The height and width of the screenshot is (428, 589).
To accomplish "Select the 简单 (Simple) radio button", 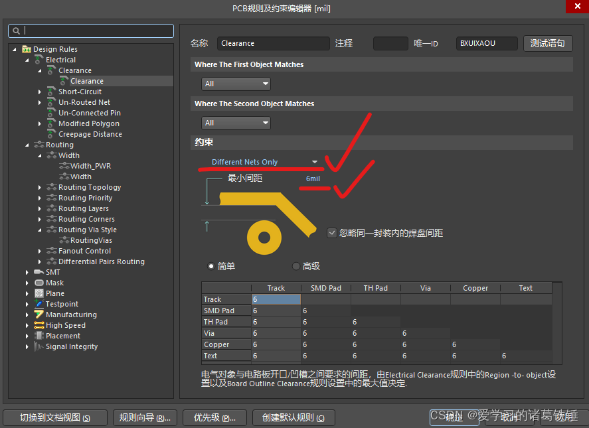I will tap(211, 266).
